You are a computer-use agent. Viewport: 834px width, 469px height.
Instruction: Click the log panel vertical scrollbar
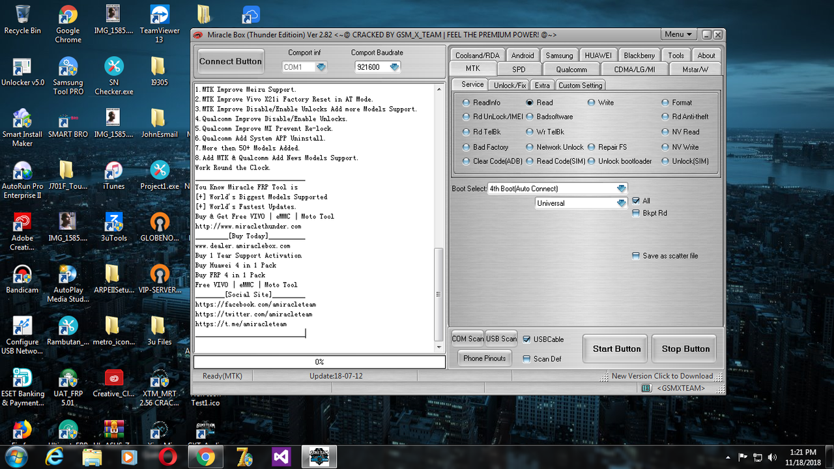[x=439, y=218]
